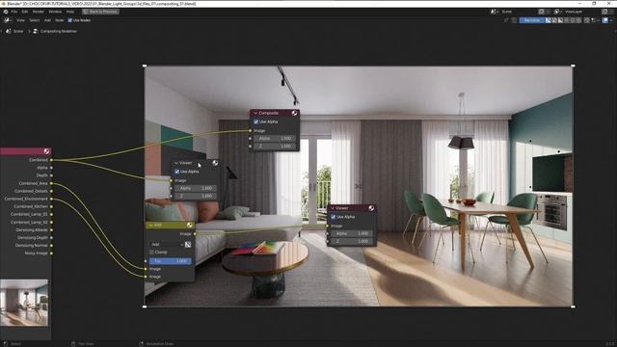The height and width of the screenshot is (347, 617).
Task: Toggle the Use Nodes checkbox
Action: point(69,20)
